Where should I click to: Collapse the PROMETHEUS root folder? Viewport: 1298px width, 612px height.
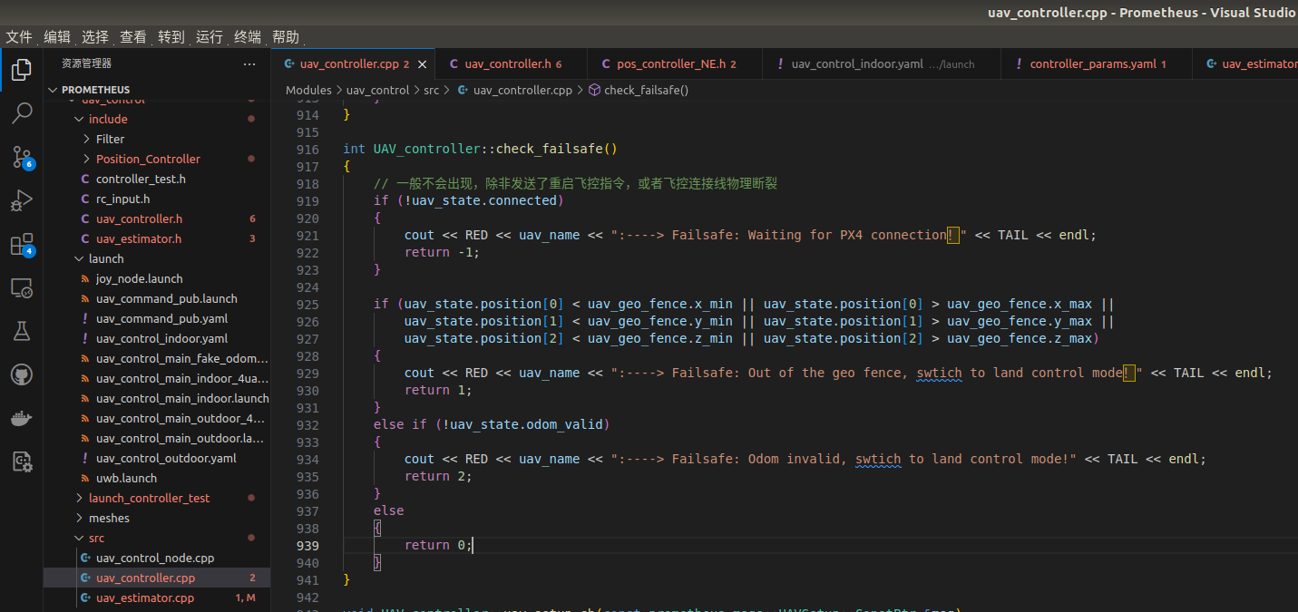coord(157,90)
